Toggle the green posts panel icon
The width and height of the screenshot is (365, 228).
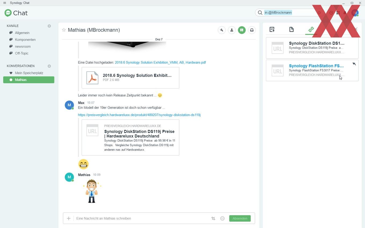coord(242,30)
